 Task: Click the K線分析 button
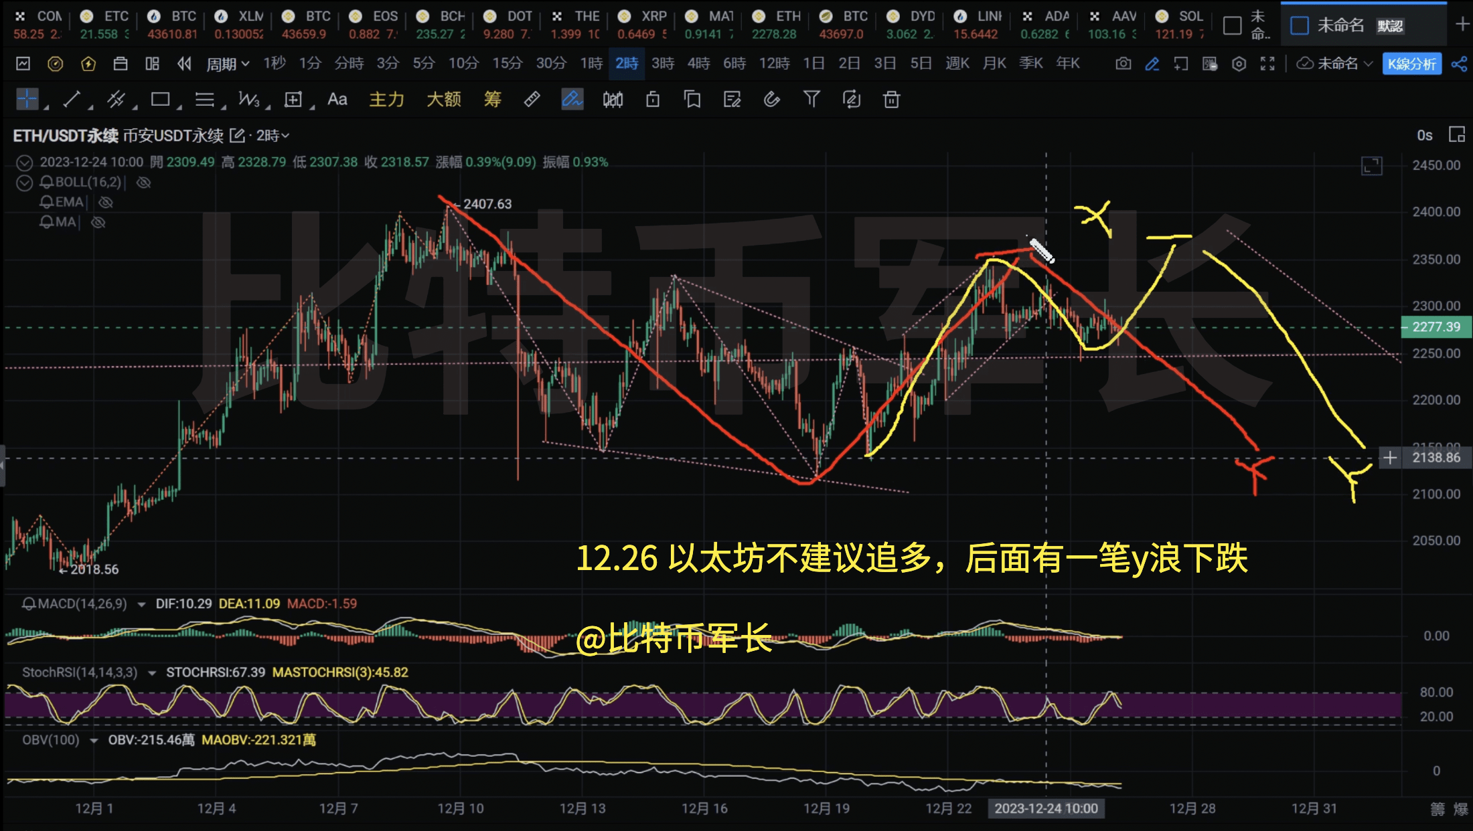point(1411,64)
